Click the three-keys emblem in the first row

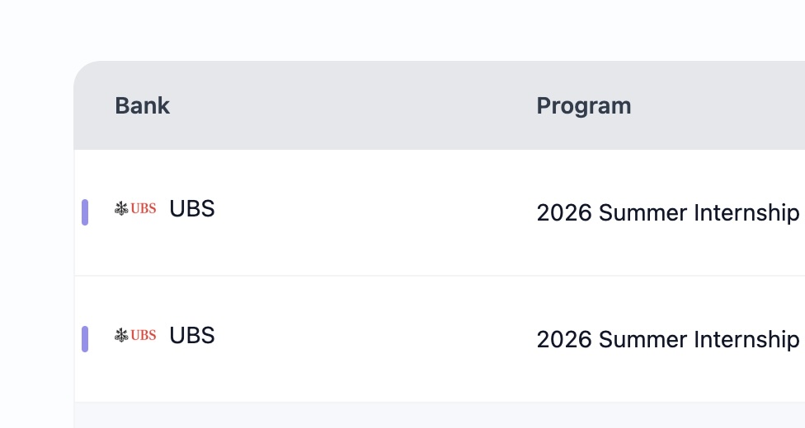(121, 209)
